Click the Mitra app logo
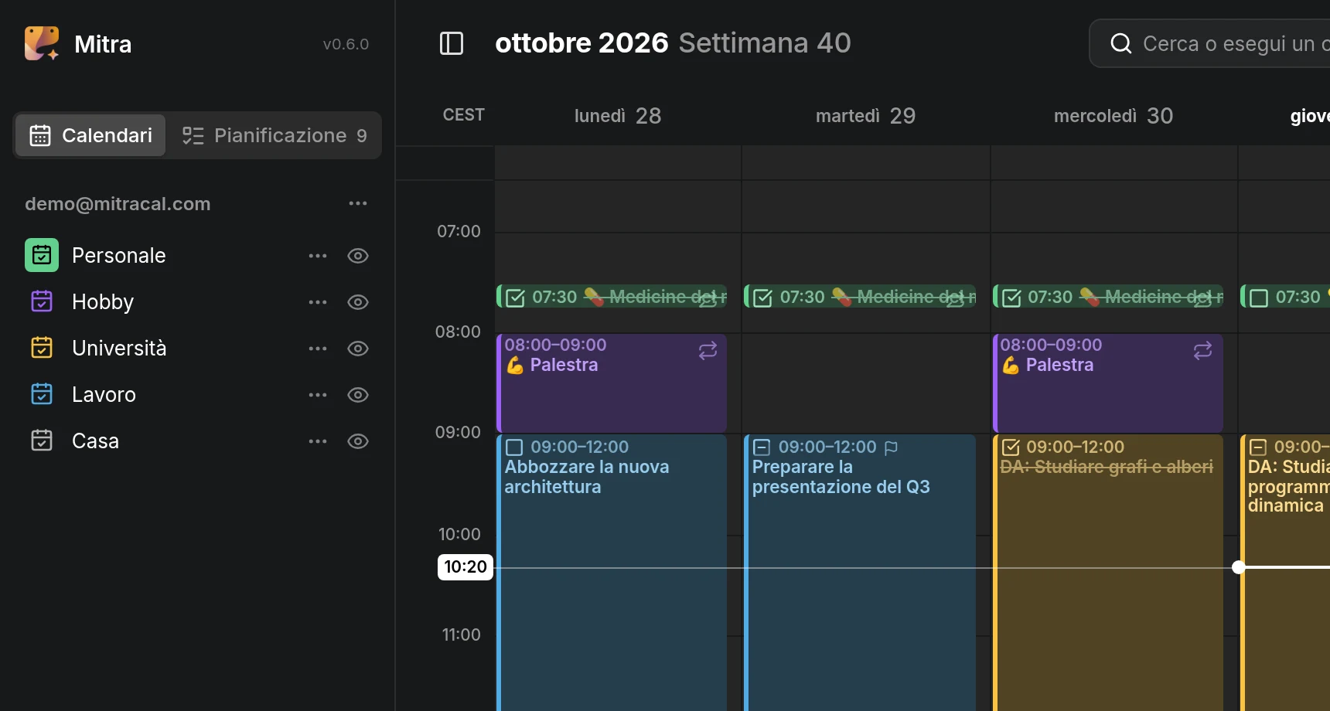 coord(42,43)
